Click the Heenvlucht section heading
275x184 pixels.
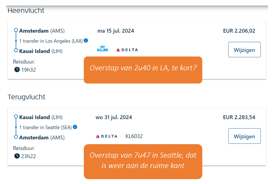click(x=26, y=10)
